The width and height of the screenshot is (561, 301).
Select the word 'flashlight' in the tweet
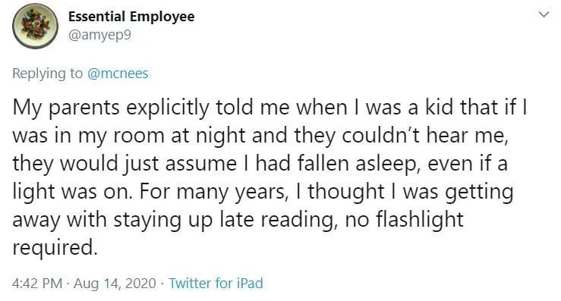click(x=419, y=219)
